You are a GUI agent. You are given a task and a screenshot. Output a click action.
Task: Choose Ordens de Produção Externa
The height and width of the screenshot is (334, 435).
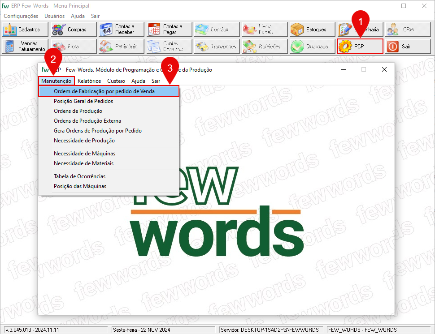pos(109,121)
